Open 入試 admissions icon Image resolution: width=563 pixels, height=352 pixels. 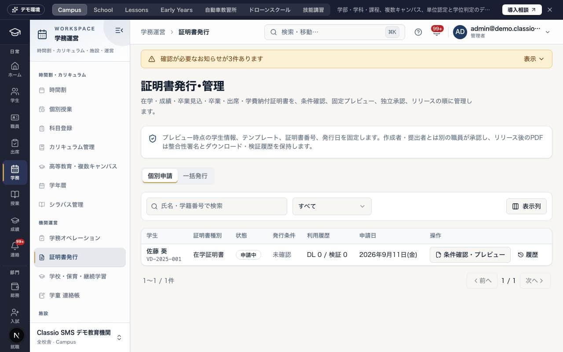coord(15,315)
